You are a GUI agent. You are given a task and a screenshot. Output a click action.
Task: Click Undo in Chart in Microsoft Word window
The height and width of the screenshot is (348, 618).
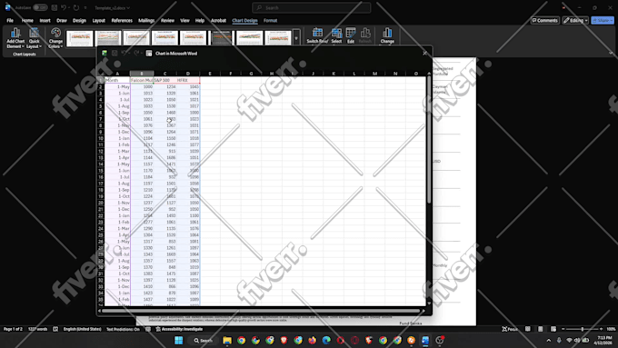(124, 54)
